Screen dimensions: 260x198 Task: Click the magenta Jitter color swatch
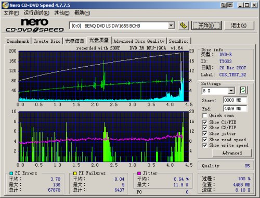pyautogui.click(x=139, y=173)
